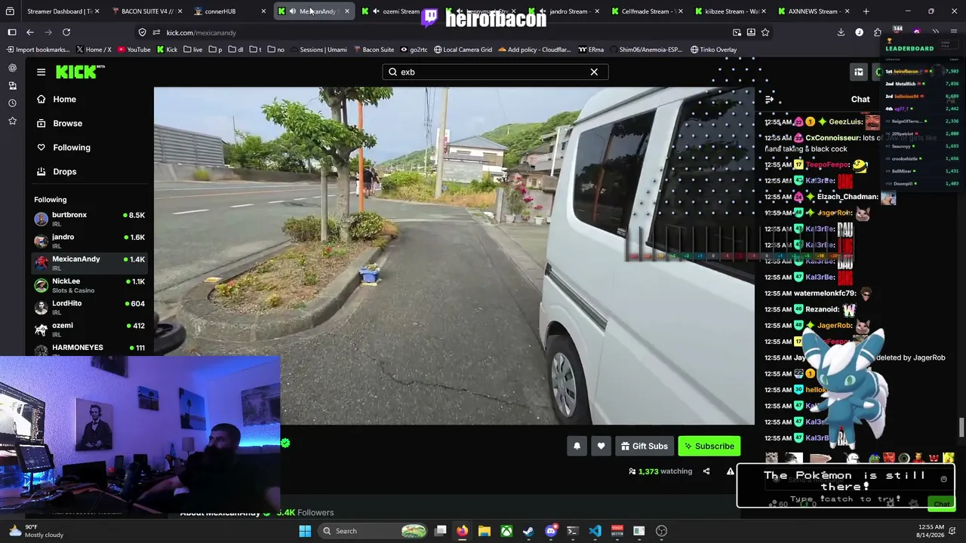Click the green Subscribe button

(709, 446)
